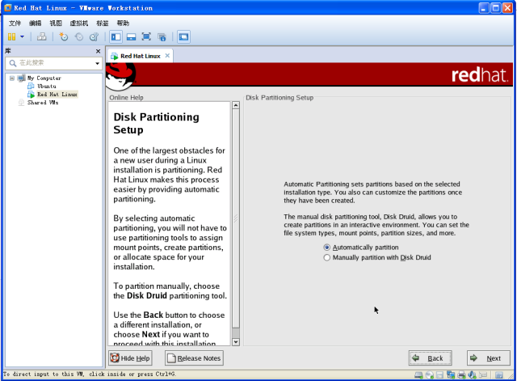Screen dimensions: 517x381
Task: Click the rightmost status bar stretch icon
Action: coord(499,375)
